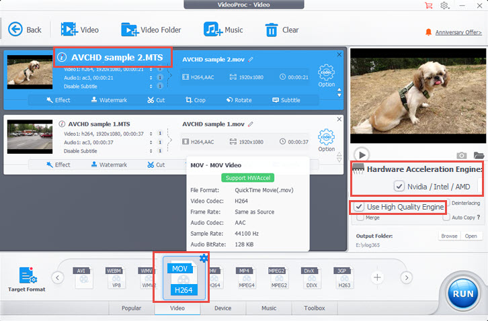Open the Anniversary Offer link
This screenshot has height=321, width=488.
(458, 32)
